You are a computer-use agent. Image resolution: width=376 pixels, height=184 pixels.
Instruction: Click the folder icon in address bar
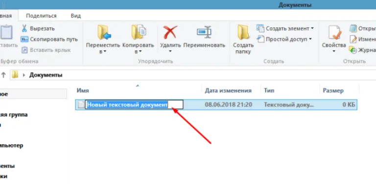click(x=15, y=75)
